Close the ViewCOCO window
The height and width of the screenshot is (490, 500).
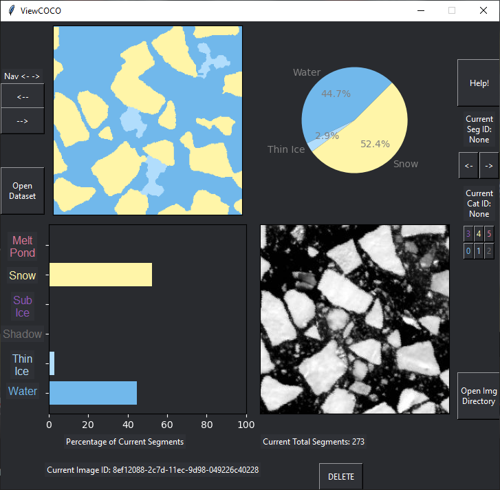point(483,10)
